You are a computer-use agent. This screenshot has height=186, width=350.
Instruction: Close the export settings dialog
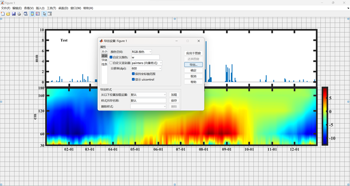click(x=198, y=41)
